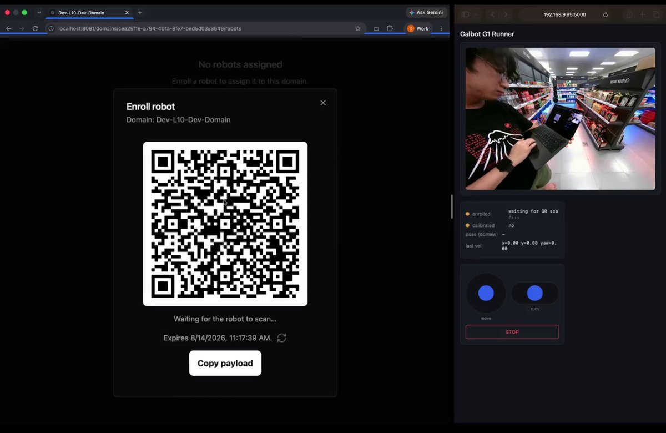Click the localhost address bar in Chrome
666x433 pixels.
[x=205, y=28]
